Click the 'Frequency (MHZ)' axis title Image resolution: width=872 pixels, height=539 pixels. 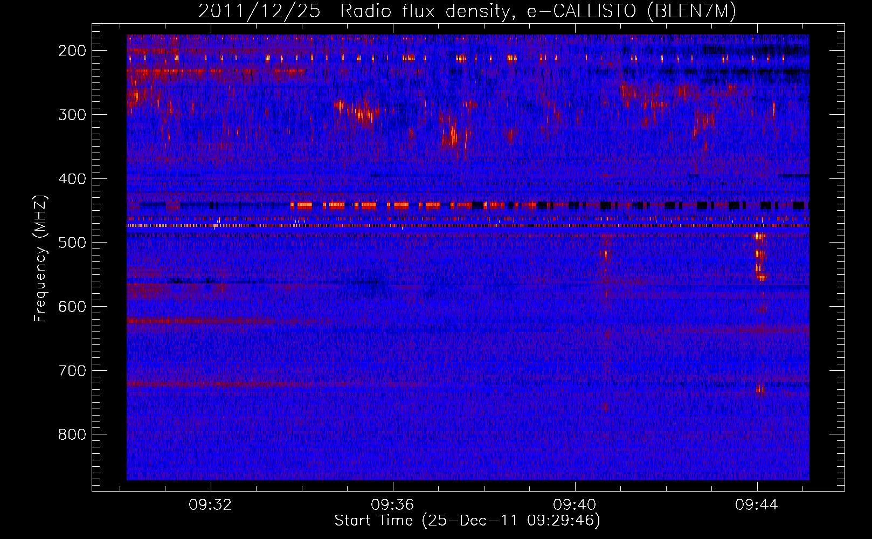pyautogui.click(x=41, y=258)
